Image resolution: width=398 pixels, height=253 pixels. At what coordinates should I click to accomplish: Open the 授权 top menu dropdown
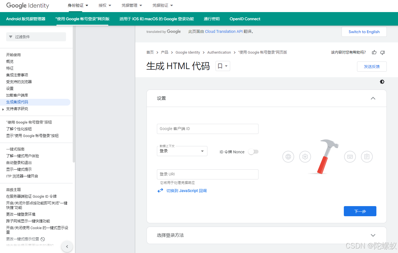(x=105, y=5)
